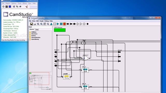The width and height of the screenshot is (166, 93).
Task: Open the CamStudio Effects menu
Action: [x=25, y=3]
